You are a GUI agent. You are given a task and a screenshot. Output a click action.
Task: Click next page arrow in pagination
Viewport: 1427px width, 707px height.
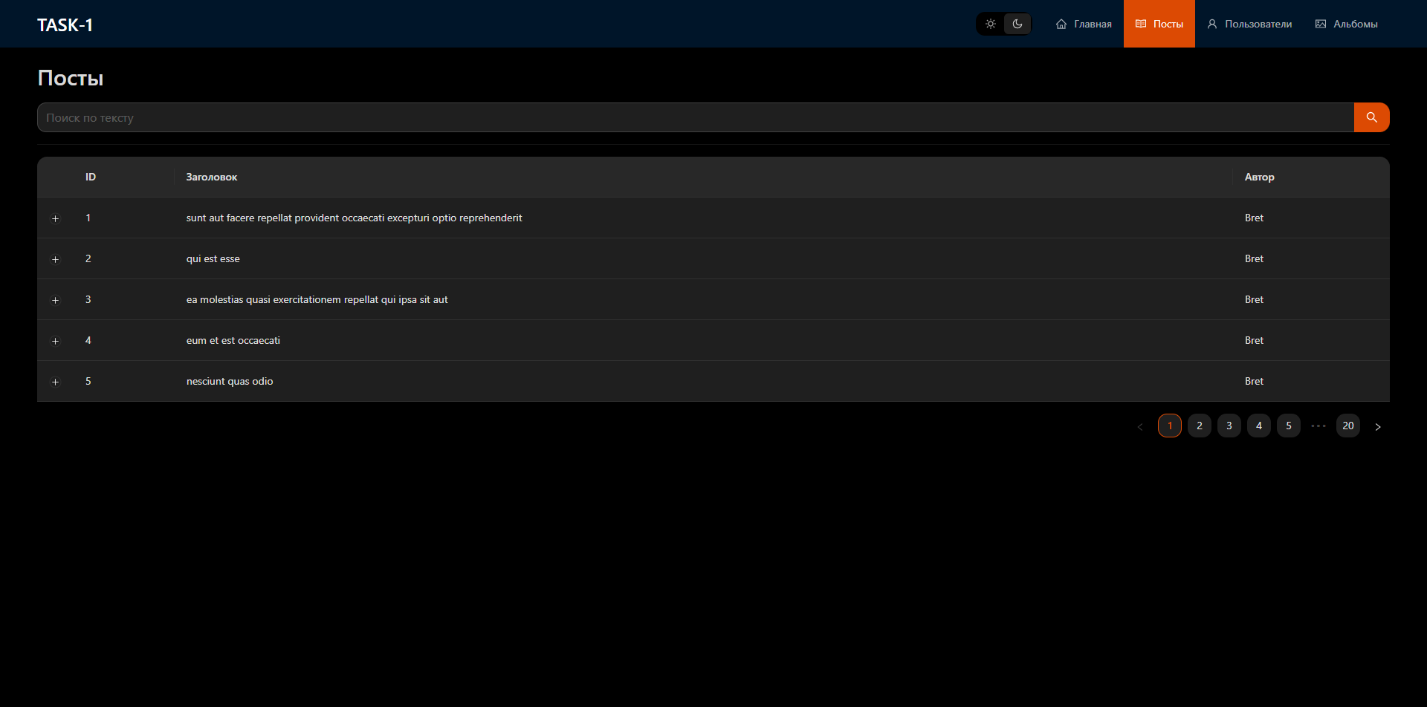pyautogui.click(x=1378, y=426)
